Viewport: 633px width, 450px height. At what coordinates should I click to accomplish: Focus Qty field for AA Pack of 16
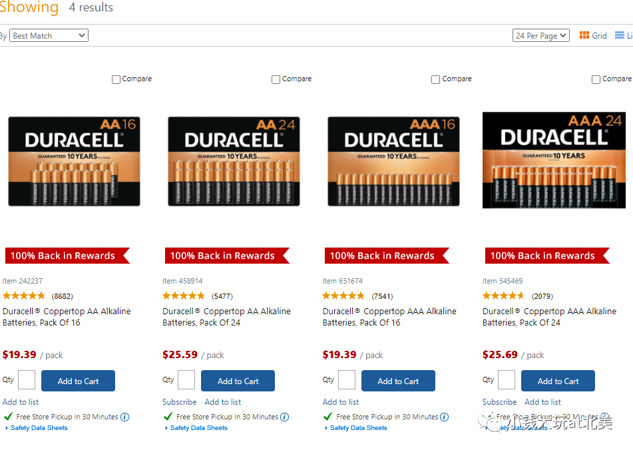coord(27,380)
